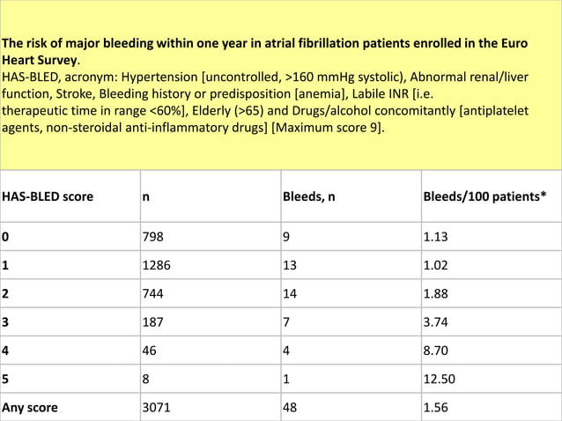Click the cell with 187 patients
Viewport: 562px width, 421px height.
tap(211, 321)
